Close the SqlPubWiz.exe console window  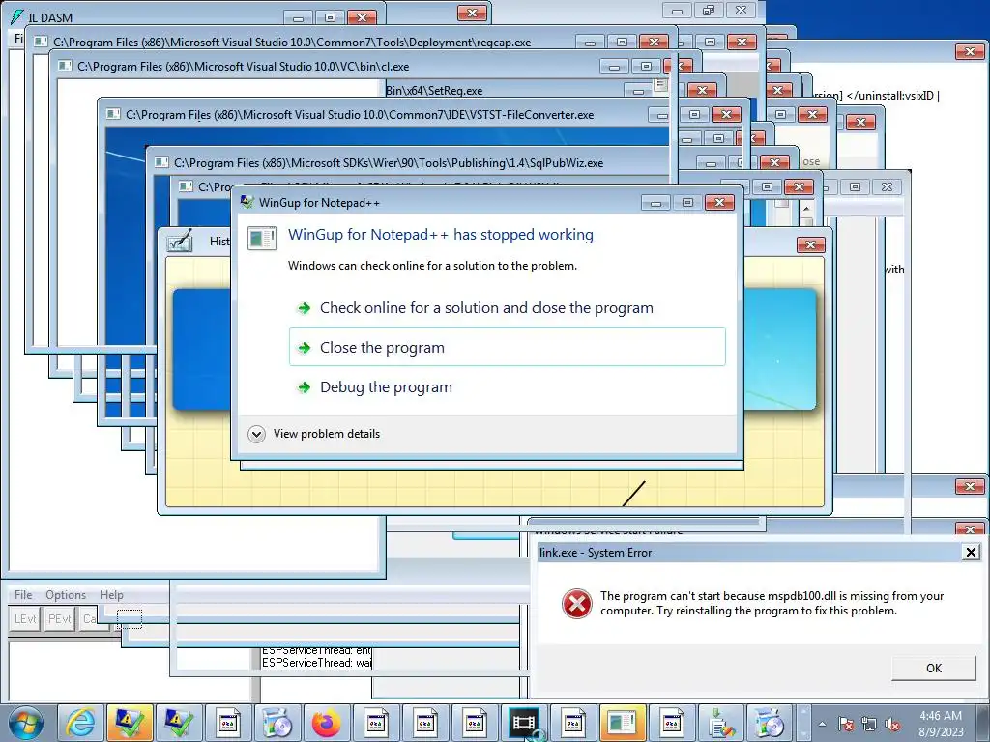click(x=774, y=162)
